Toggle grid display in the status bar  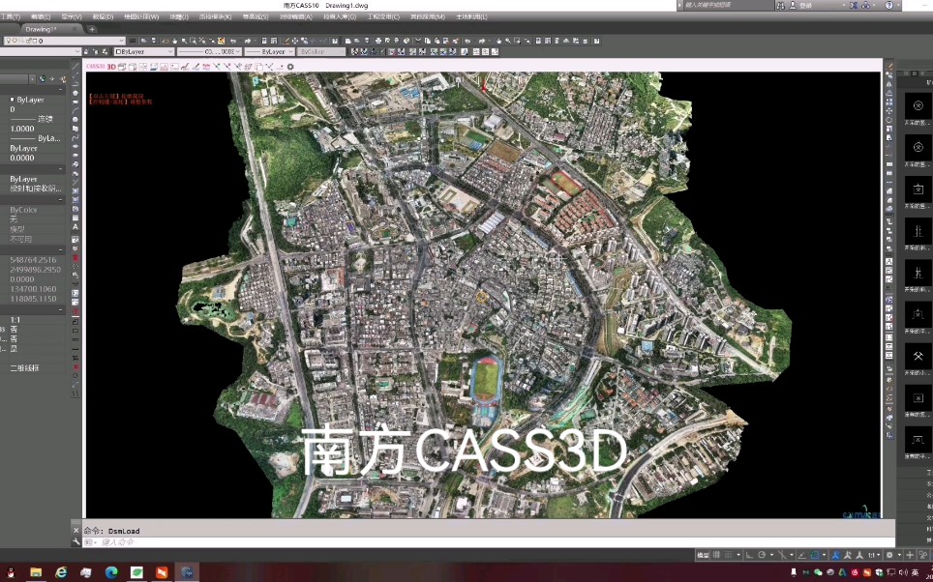point(728,555)
